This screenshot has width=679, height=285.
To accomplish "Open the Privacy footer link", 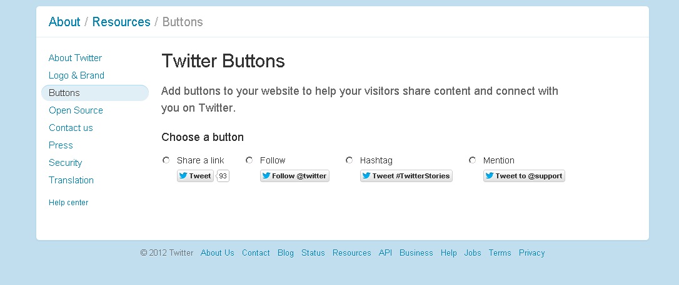I will 531,253.
